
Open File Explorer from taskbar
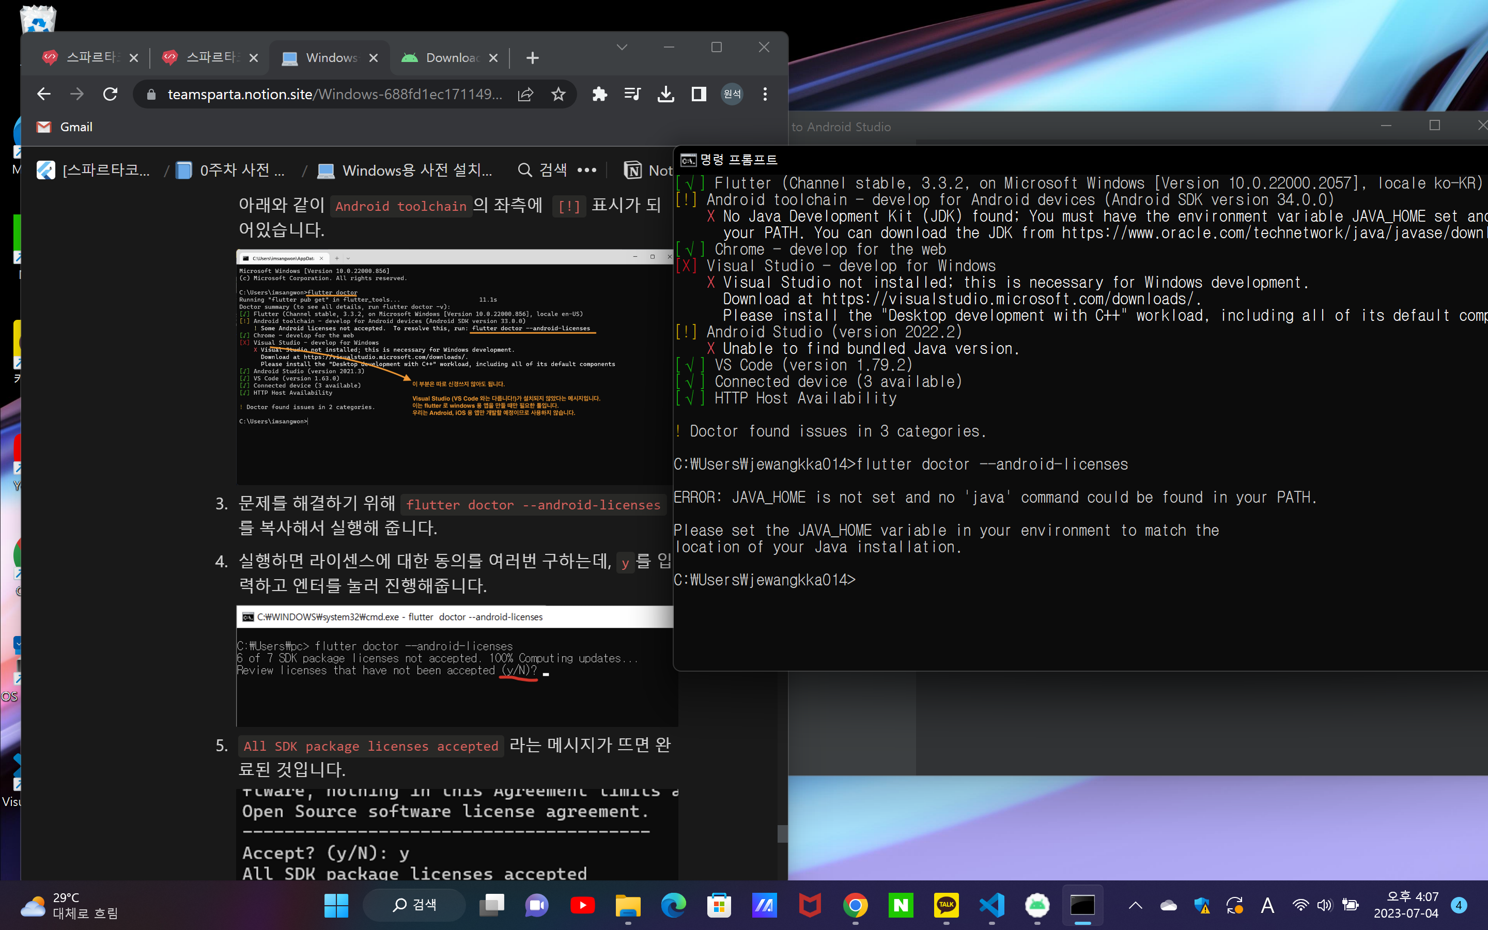pyautogui.click(x=628, y=905)
